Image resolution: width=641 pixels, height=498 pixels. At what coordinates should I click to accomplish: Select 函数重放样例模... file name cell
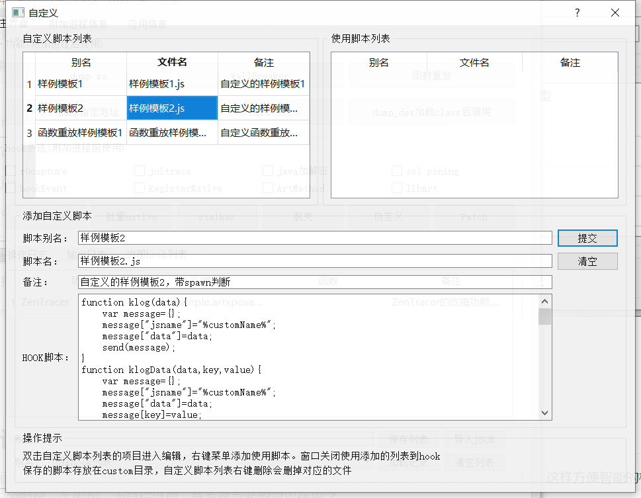[172, 132]
